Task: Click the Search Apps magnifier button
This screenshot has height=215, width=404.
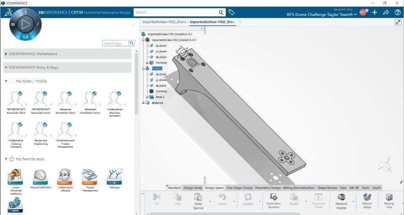Action: point(132,43)
